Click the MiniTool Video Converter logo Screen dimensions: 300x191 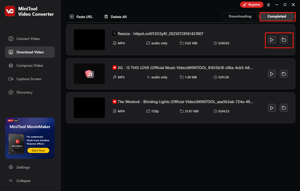(10, 11)
